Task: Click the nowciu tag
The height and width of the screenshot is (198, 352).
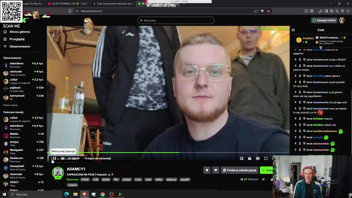Action: tap(72, 185)
